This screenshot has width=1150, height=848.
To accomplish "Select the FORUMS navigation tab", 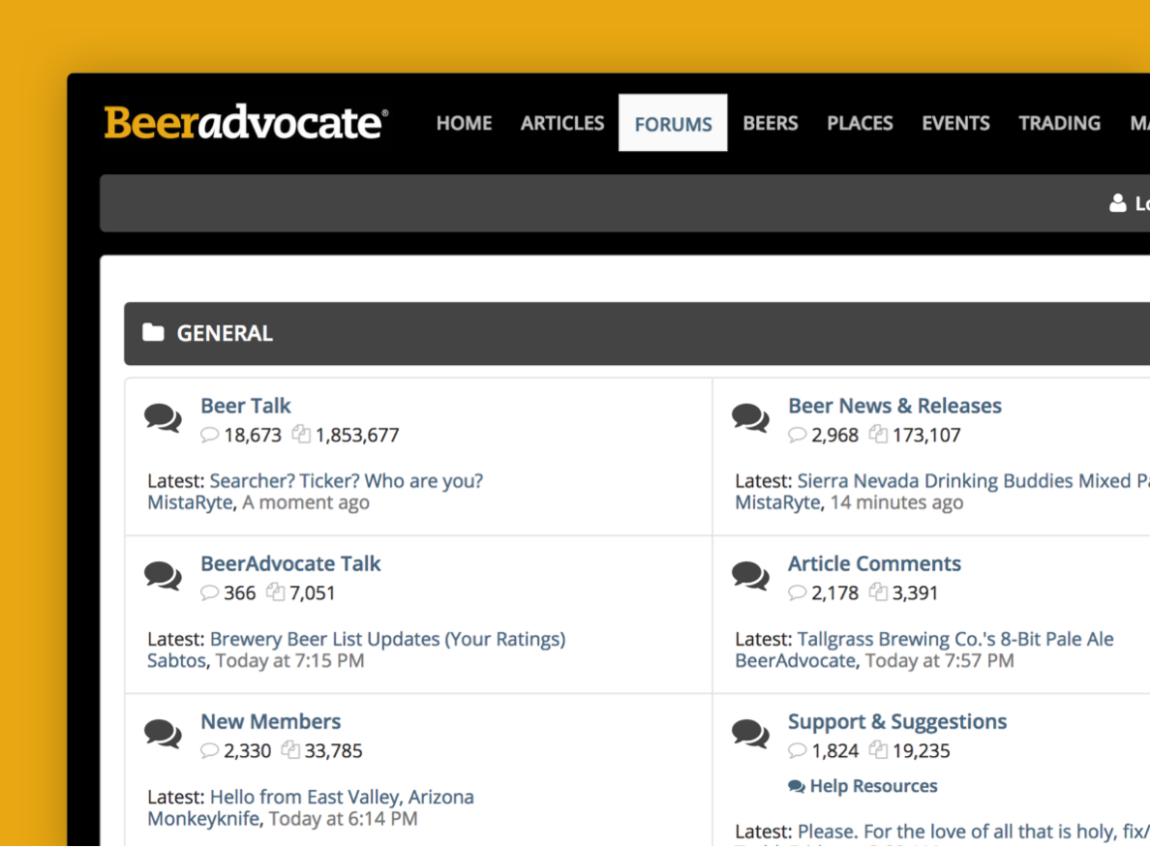I will pyautogui.click(x=673, y=124).
